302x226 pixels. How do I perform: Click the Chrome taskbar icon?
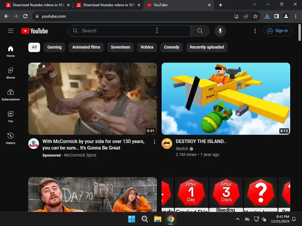pos(171,219)
